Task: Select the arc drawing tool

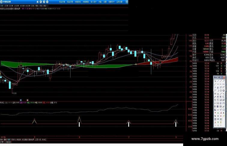Action: [218, 91]
